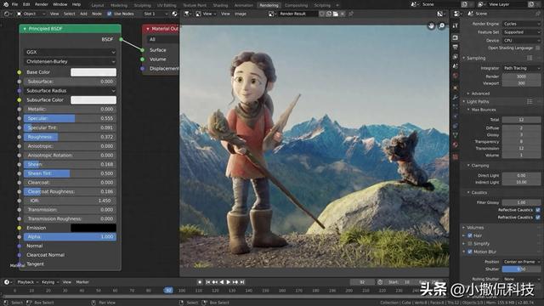Viewport: 544px width, 306px height.
Task: Open the Tool properties tab icon
Action: 456,26
